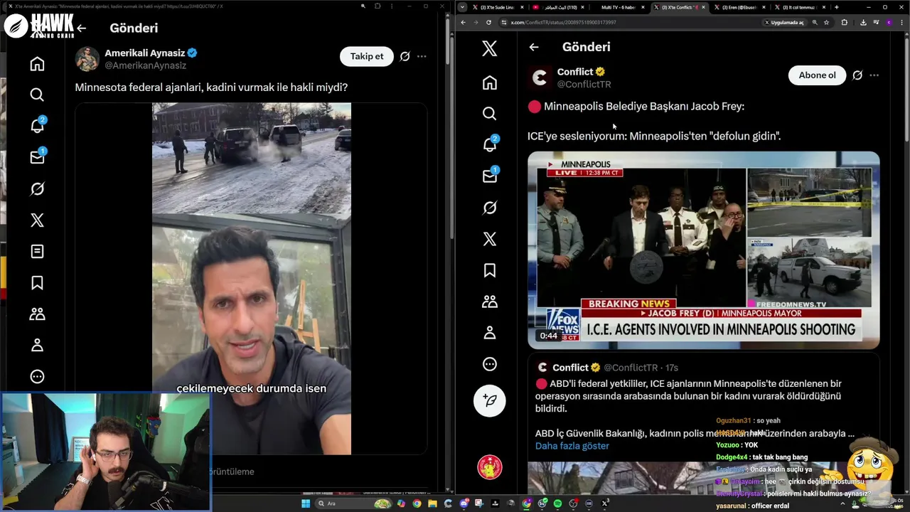Viewport: 910px width, 512px height.
Task: Open Notifications in right window sidebar
Action: click(489, 144)
